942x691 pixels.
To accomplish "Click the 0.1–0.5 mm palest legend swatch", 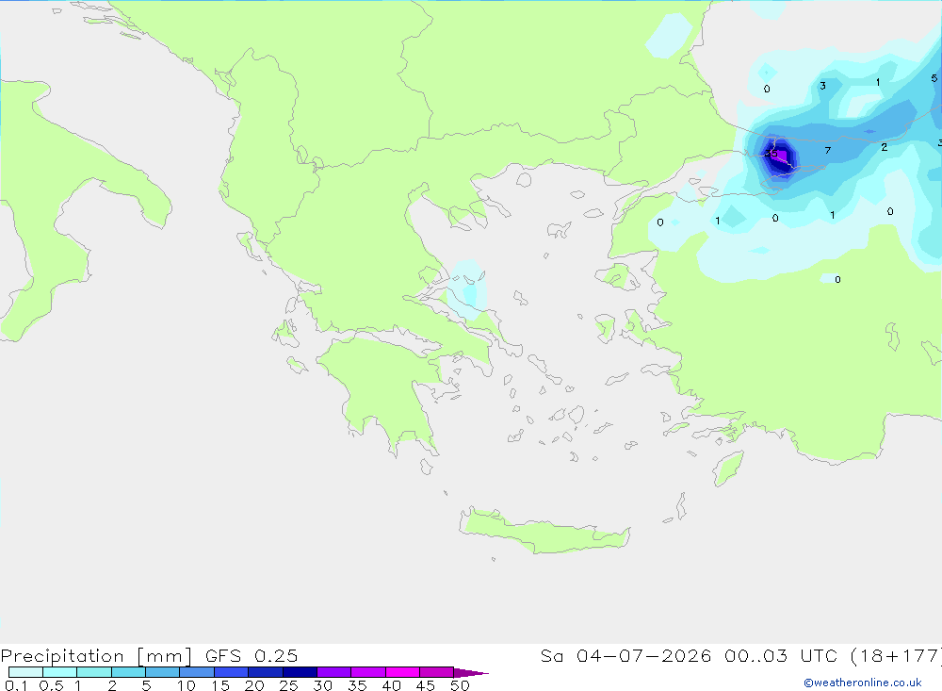I will pyautogui.click(x=25, y=672).
